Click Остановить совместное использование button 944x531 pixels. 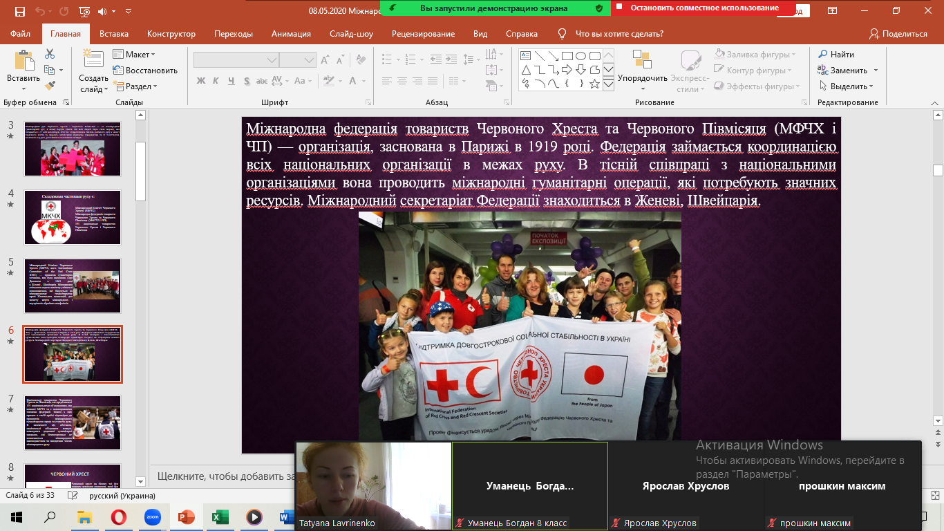coord(702,8)
